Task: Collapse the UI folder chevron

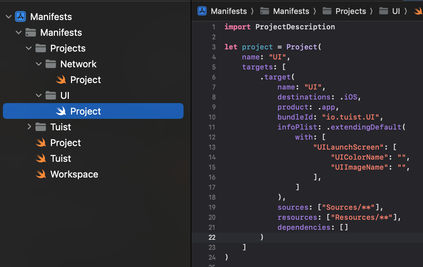Action: [x=39, y=95]
